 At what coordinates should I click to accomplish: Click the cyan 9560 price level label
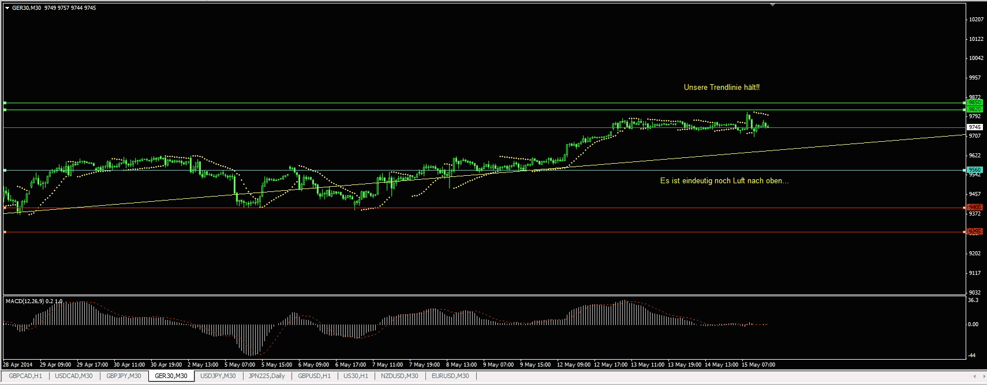coord(974,170)
